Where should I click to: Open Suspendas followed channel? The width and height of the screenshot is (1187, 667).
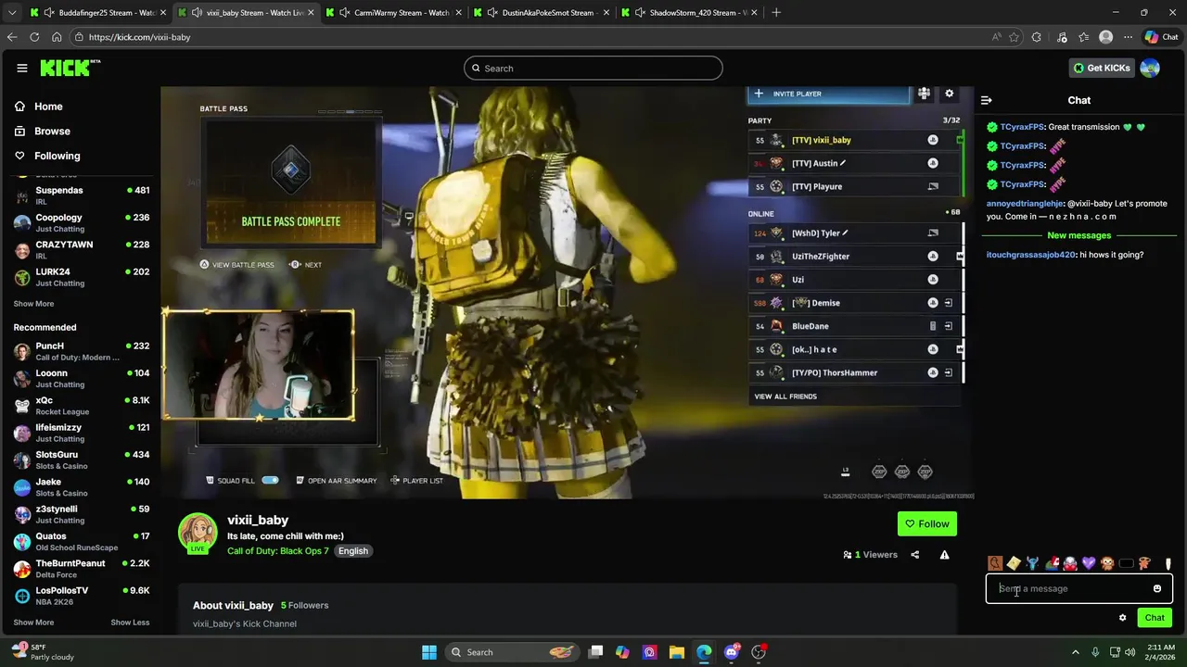(82, 195)
